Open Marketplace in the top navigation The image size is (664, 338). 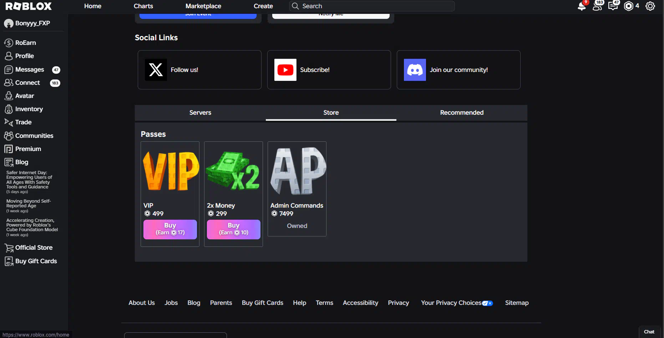[x=203, y=6]
